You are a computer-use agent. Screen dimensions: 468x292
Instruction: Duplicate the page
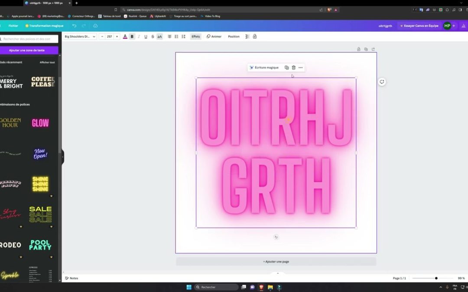tap(366, 49)
